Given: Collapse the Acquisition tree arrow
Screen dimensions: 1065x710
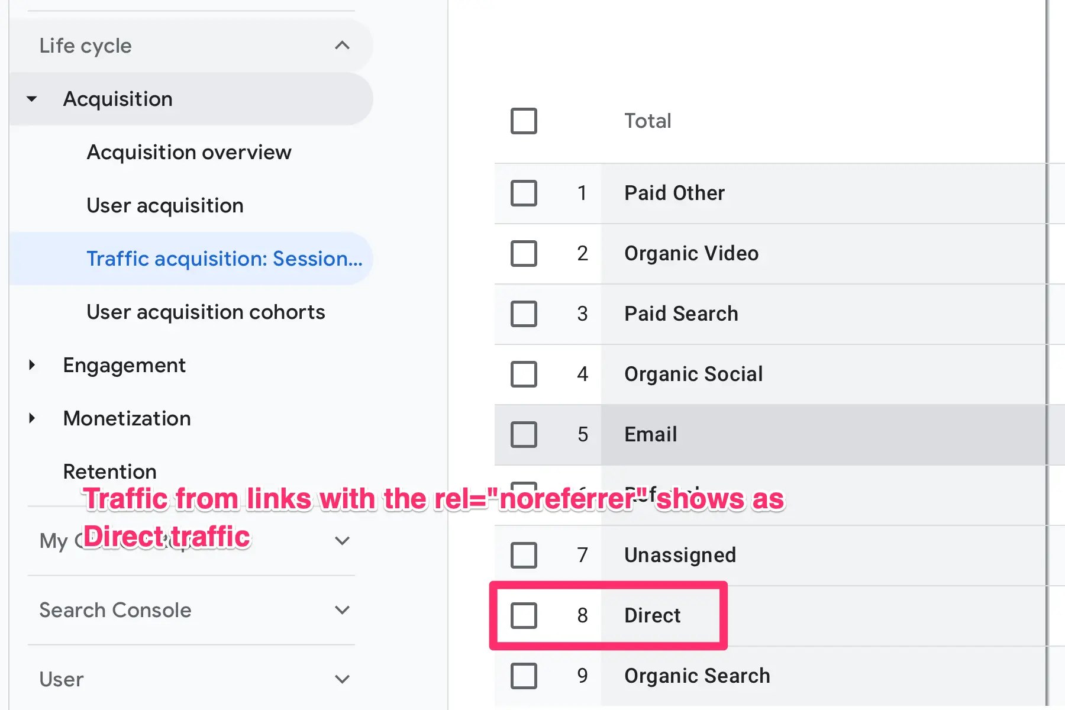Looking at the screenshot, I should pos(33,99).
